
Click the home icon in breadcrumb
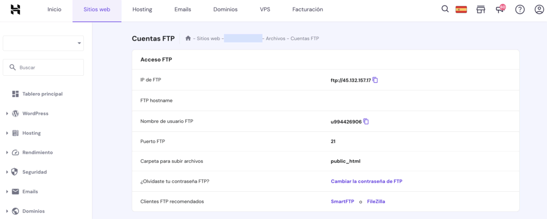tap(188, 38)
